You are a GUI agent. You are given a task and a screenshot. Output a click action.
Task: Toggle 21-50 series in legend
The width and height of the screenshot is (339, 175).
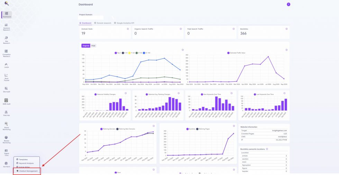pos(139,53)
